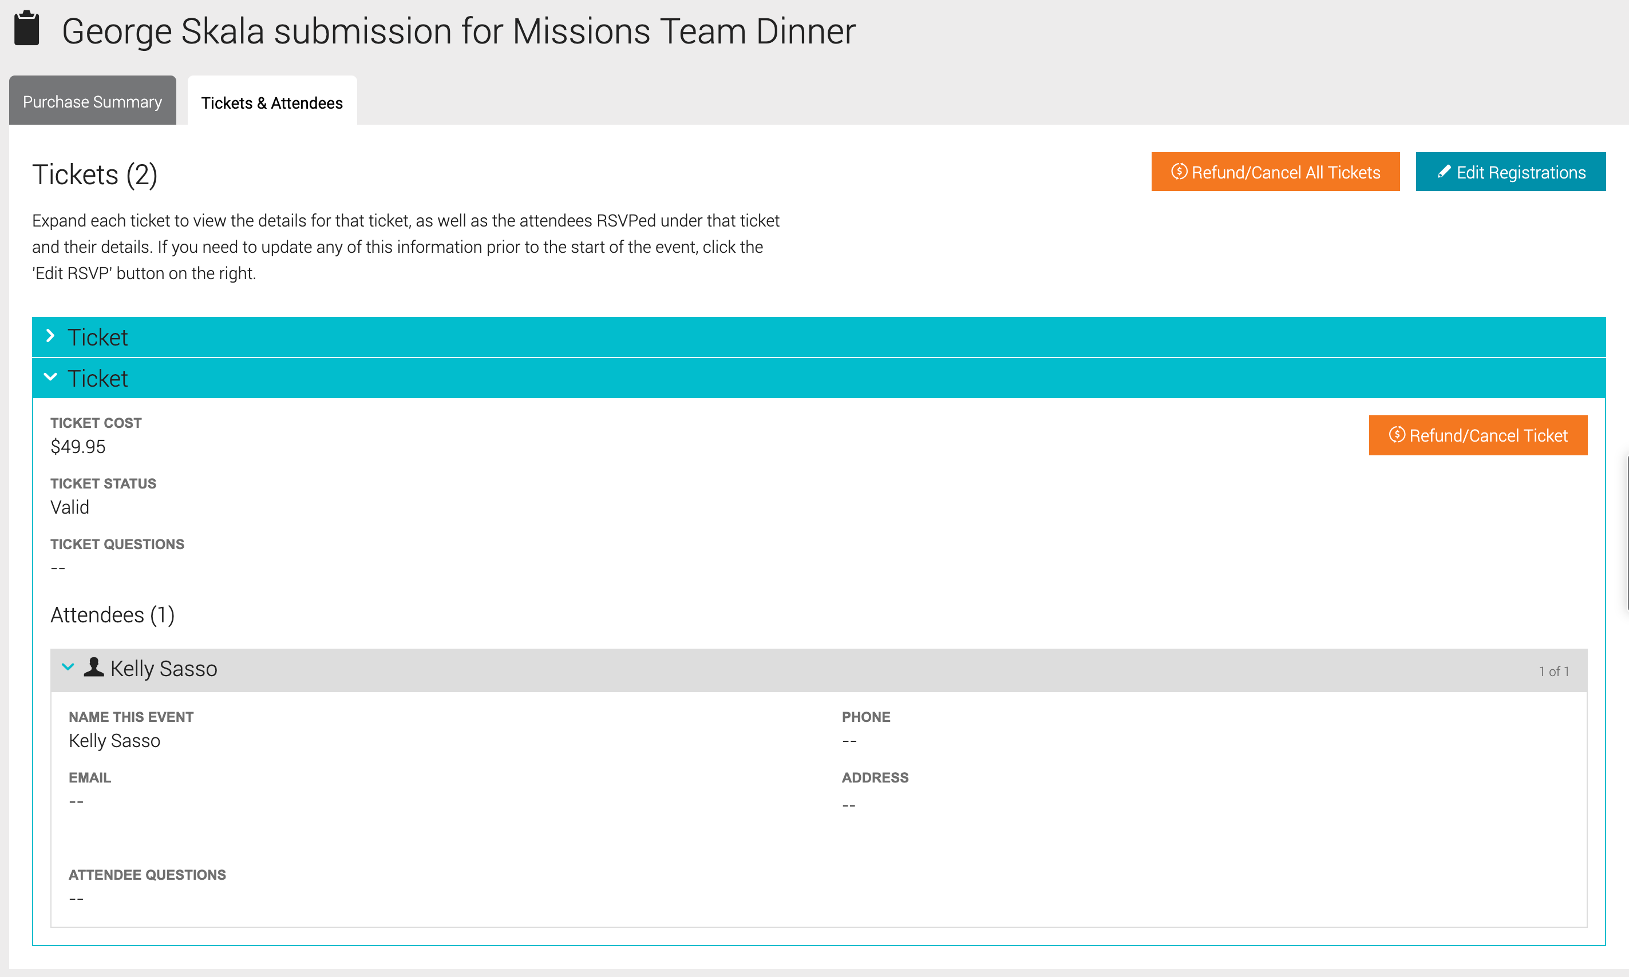The height and width of the screenshot is (977, 1629).
Task: Click the Attendees (1) heading
Action: [x=112, y=615]
